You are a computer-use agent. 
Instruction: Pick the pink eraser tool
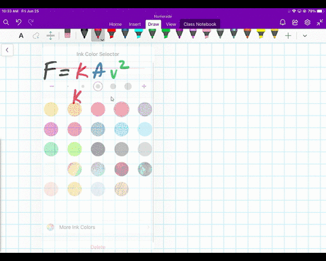[67, 33]
